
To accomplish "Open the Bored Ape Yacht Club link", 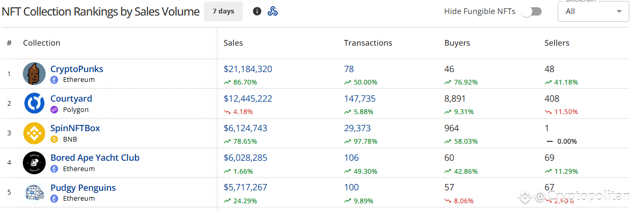I will coord(95,158).
